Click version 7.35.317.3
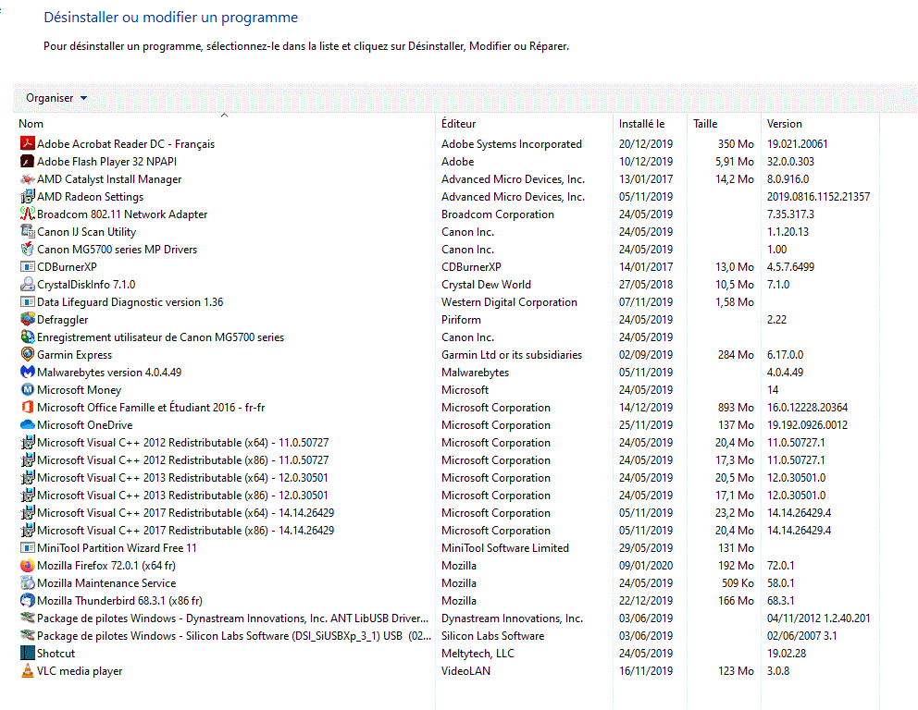Viewport: 918px width, 710px height. pyautogui.click(x=790, y=214)
